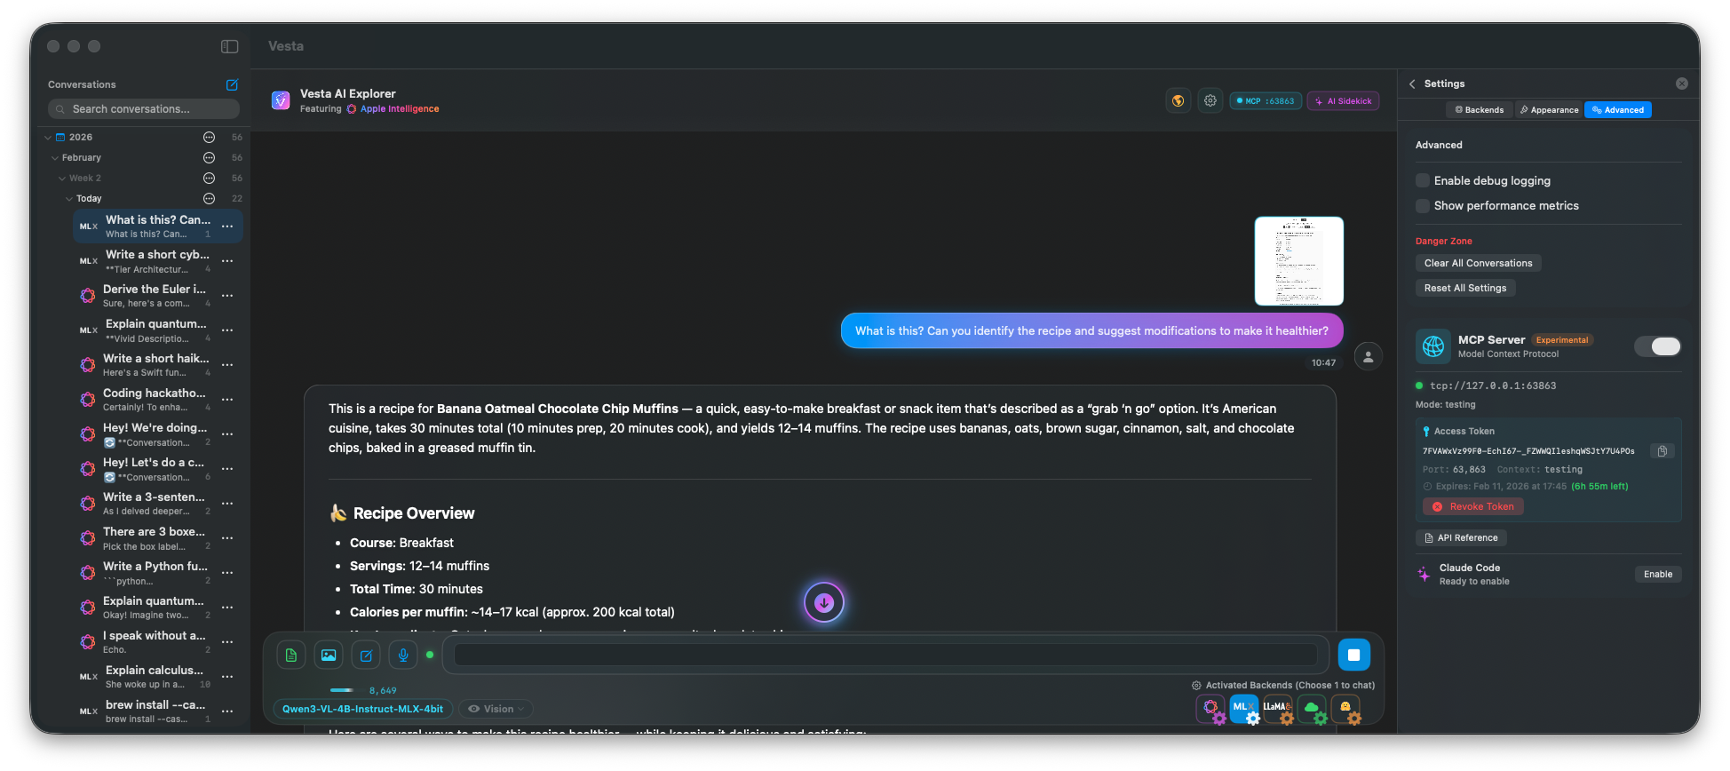The height and width of the screenshot is (771, 1730).
Task: Turn off the MCP Server switch
Action: [1657, 346]
